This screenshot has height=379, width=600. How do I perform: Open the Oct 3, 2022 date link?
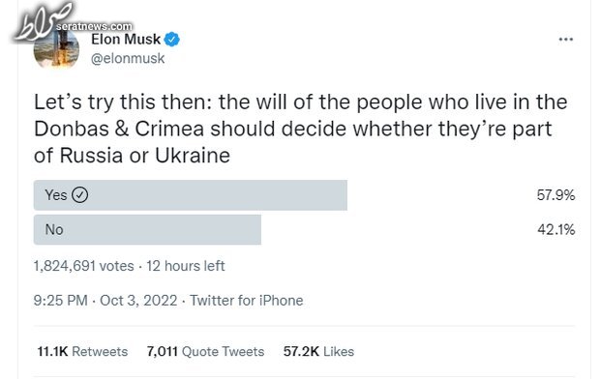tap(138, 301)
